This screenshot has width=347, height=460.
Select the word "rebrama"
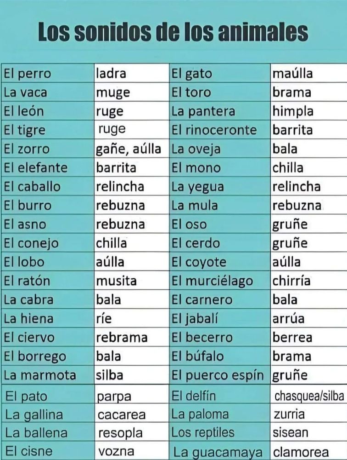coord(122,337)
